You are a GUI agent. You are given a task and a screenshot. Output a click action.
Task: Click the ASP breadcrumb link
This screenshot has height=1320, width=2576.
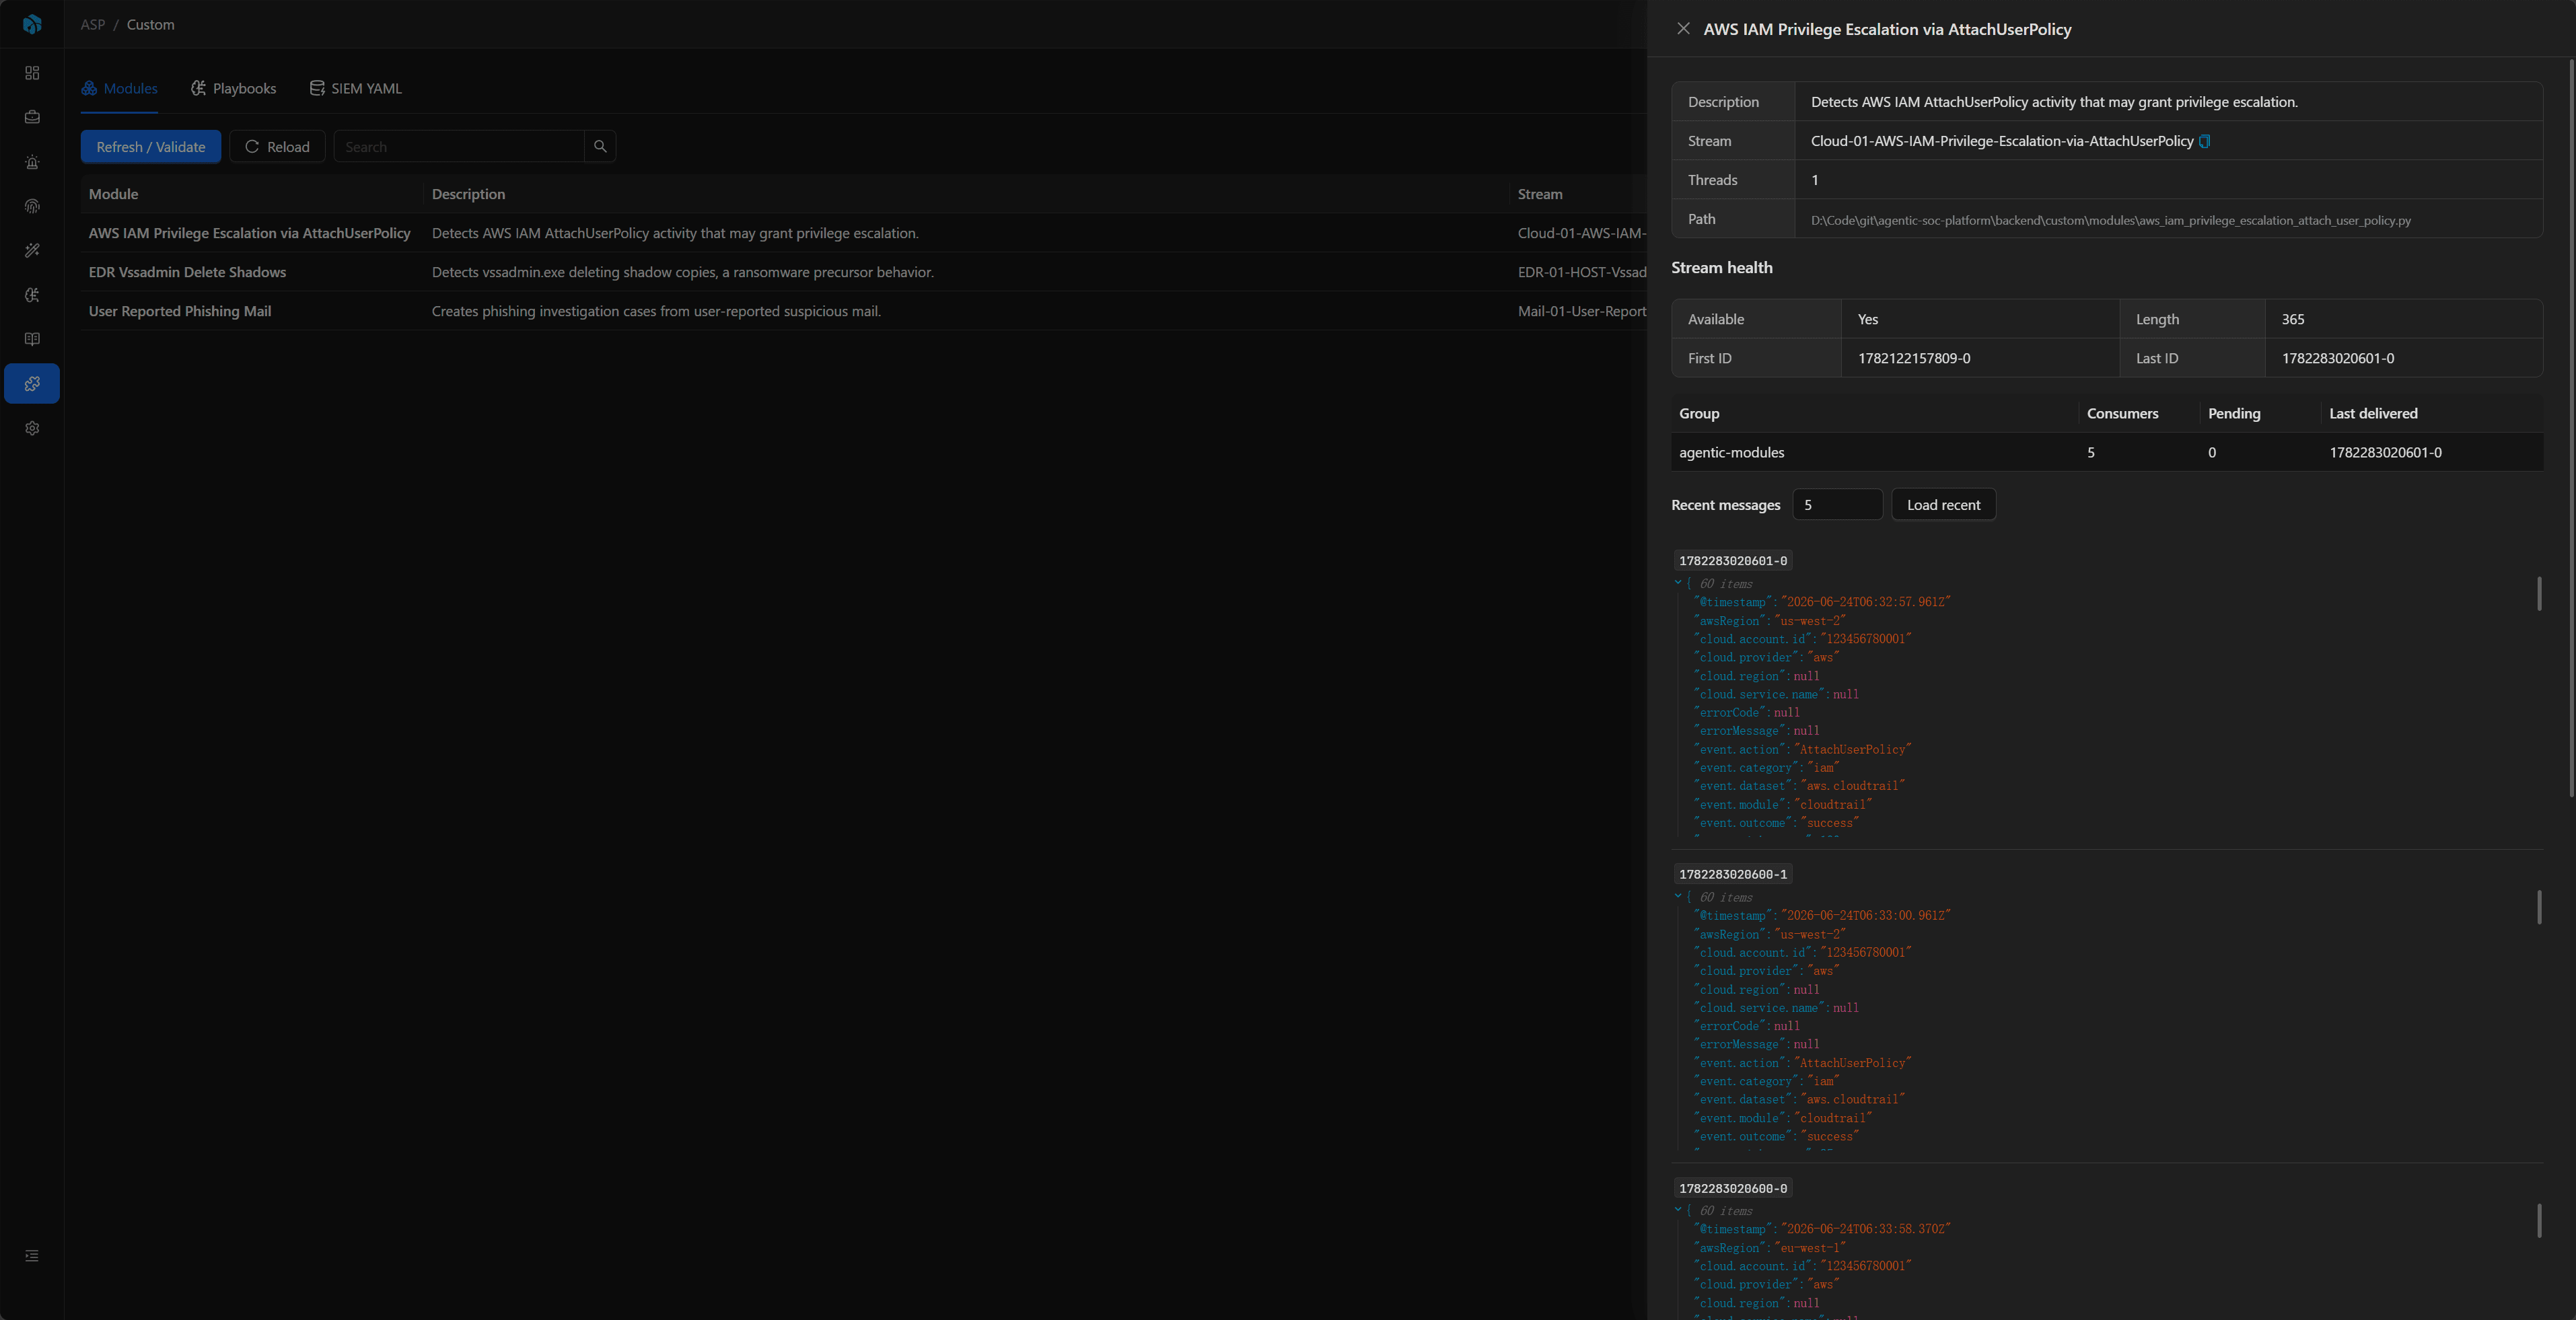click(93, 24)
